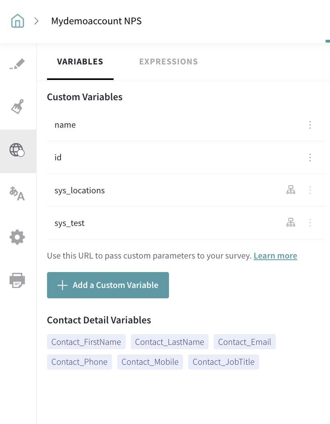Click the home icon in breadcrumb

(x=18, y=21)
